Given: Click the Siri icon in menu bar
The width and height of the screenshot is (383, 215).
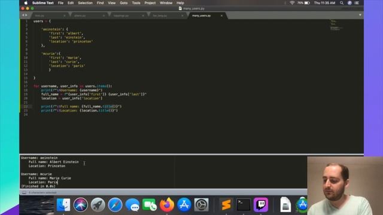Looking at the screenshot, I should [x=349, y=3].
